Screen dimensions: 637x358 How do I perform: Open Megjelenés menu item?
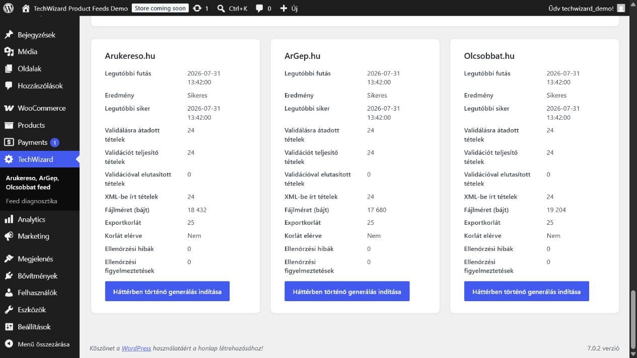pos(35,258)
